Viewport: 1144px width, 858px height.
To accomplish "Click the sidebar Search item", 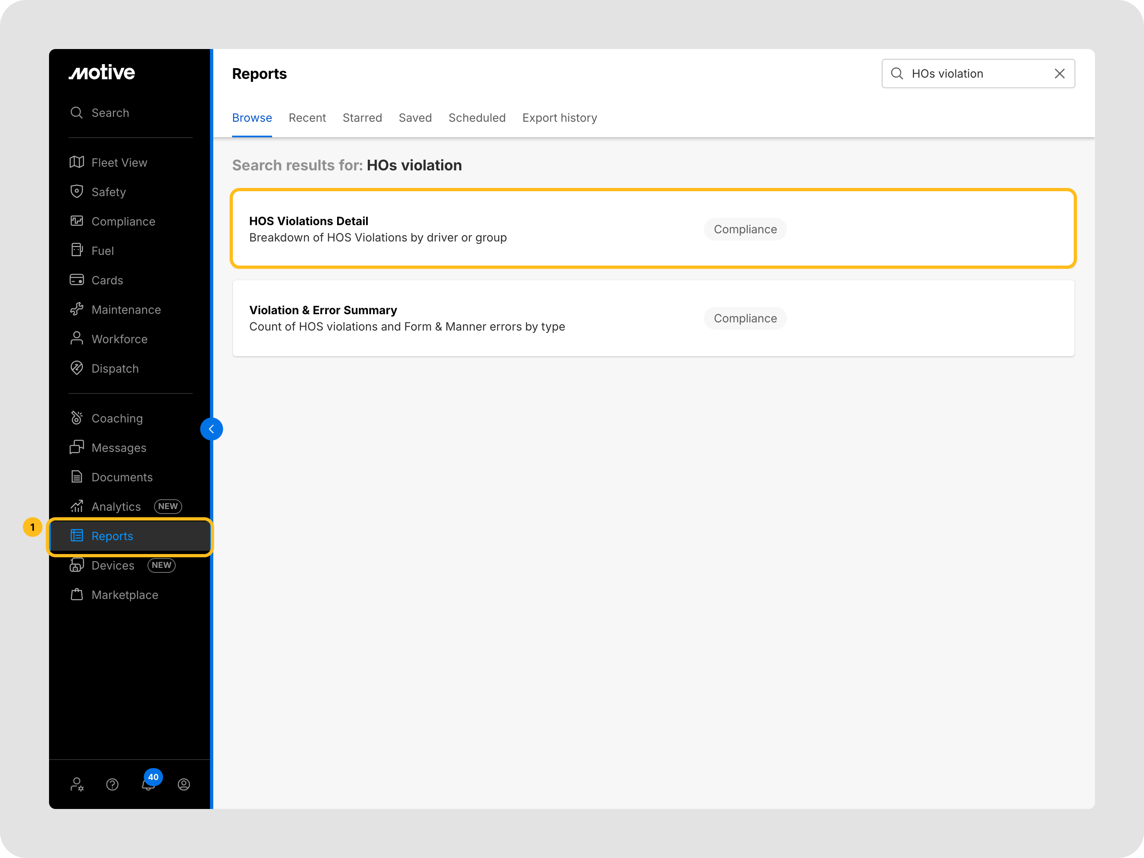I will [x=109, y=113].
